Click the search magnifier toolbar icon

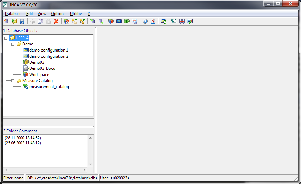point(174,21)
